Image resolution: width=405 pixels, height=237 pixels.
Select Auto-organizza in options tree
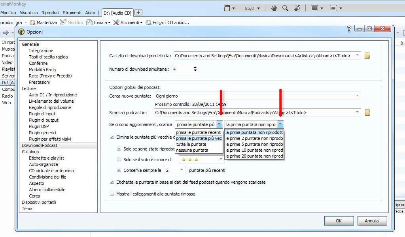click(44, 164)
